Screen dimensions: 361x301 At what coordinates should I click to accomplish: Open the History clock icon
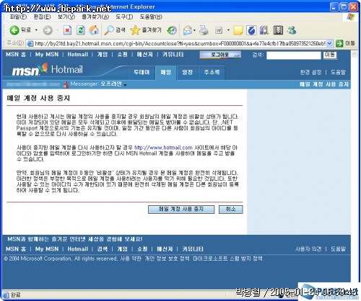coord(172,30)
